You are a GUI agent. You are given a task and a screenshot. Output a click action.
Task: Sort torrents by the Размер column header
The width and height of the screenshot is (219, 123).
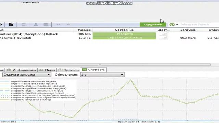tap(84, 30)
